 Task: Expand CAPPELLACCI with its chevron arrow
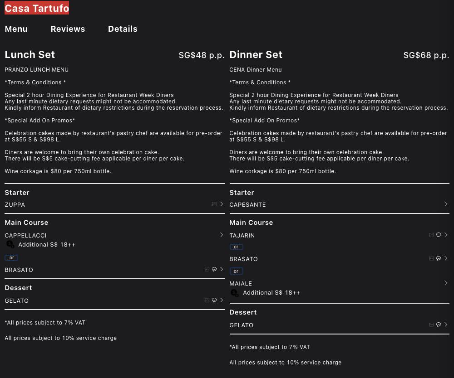(222, 235)
